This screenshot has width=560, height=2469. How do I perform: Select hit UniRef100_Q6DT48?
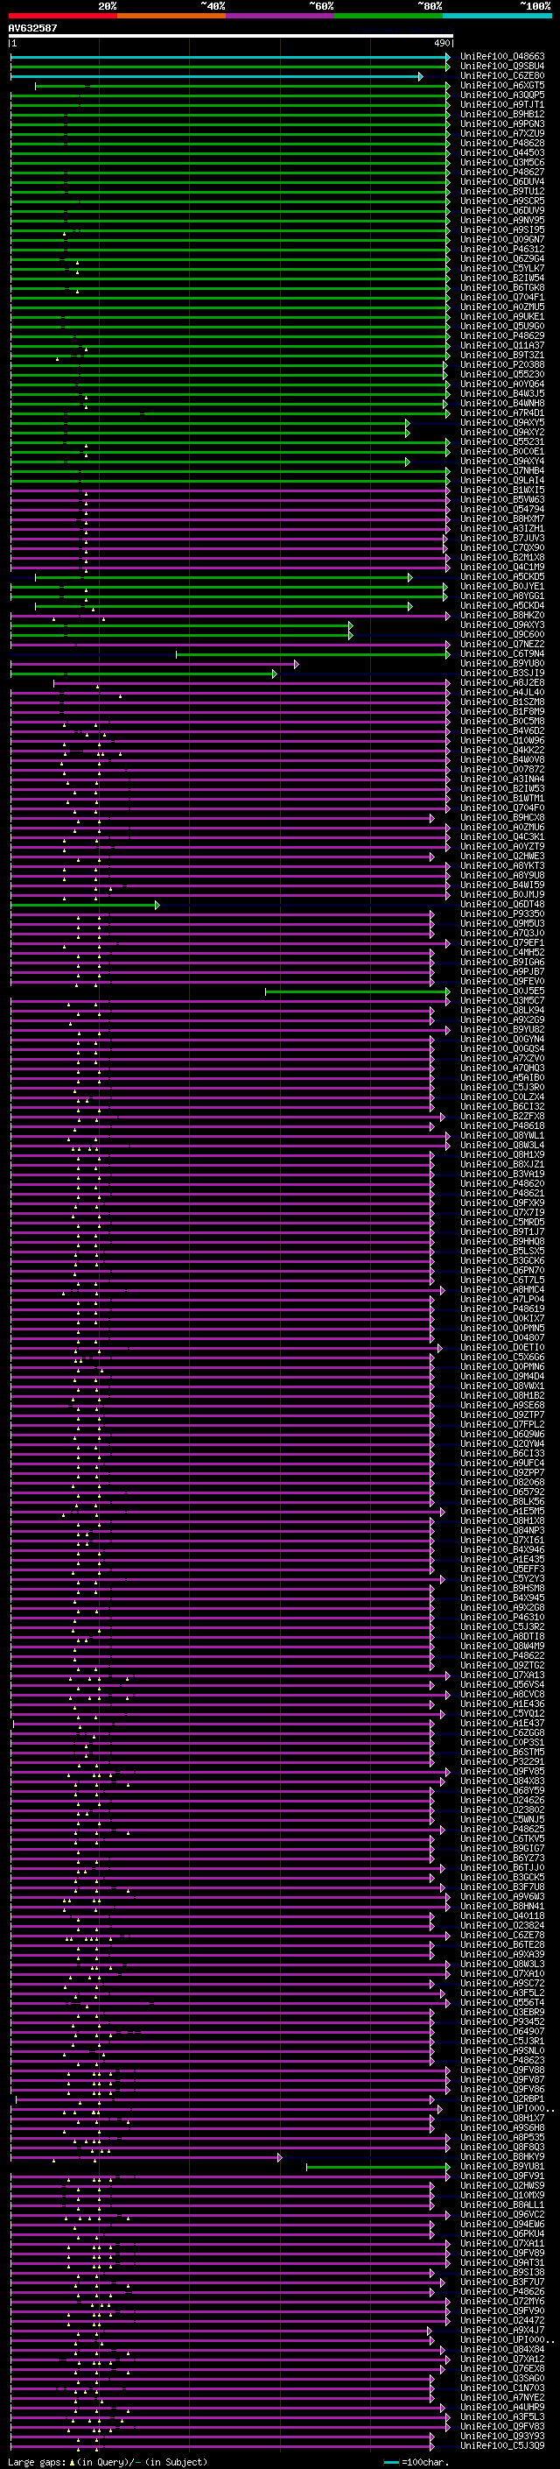502,904
